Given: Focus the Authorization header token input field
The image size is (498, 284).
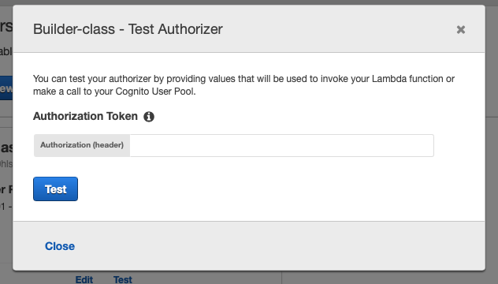Looking at the screenshot, I should [x=281, y=145].
